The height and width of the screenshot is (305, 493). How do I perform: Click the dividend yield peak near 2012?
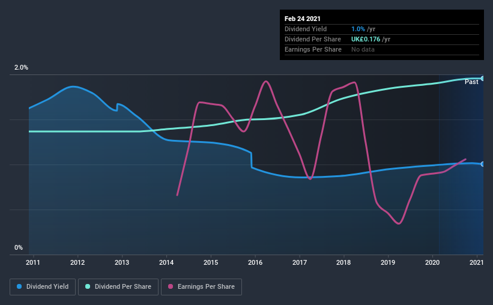pyautogui.click(x=73, y=86)
